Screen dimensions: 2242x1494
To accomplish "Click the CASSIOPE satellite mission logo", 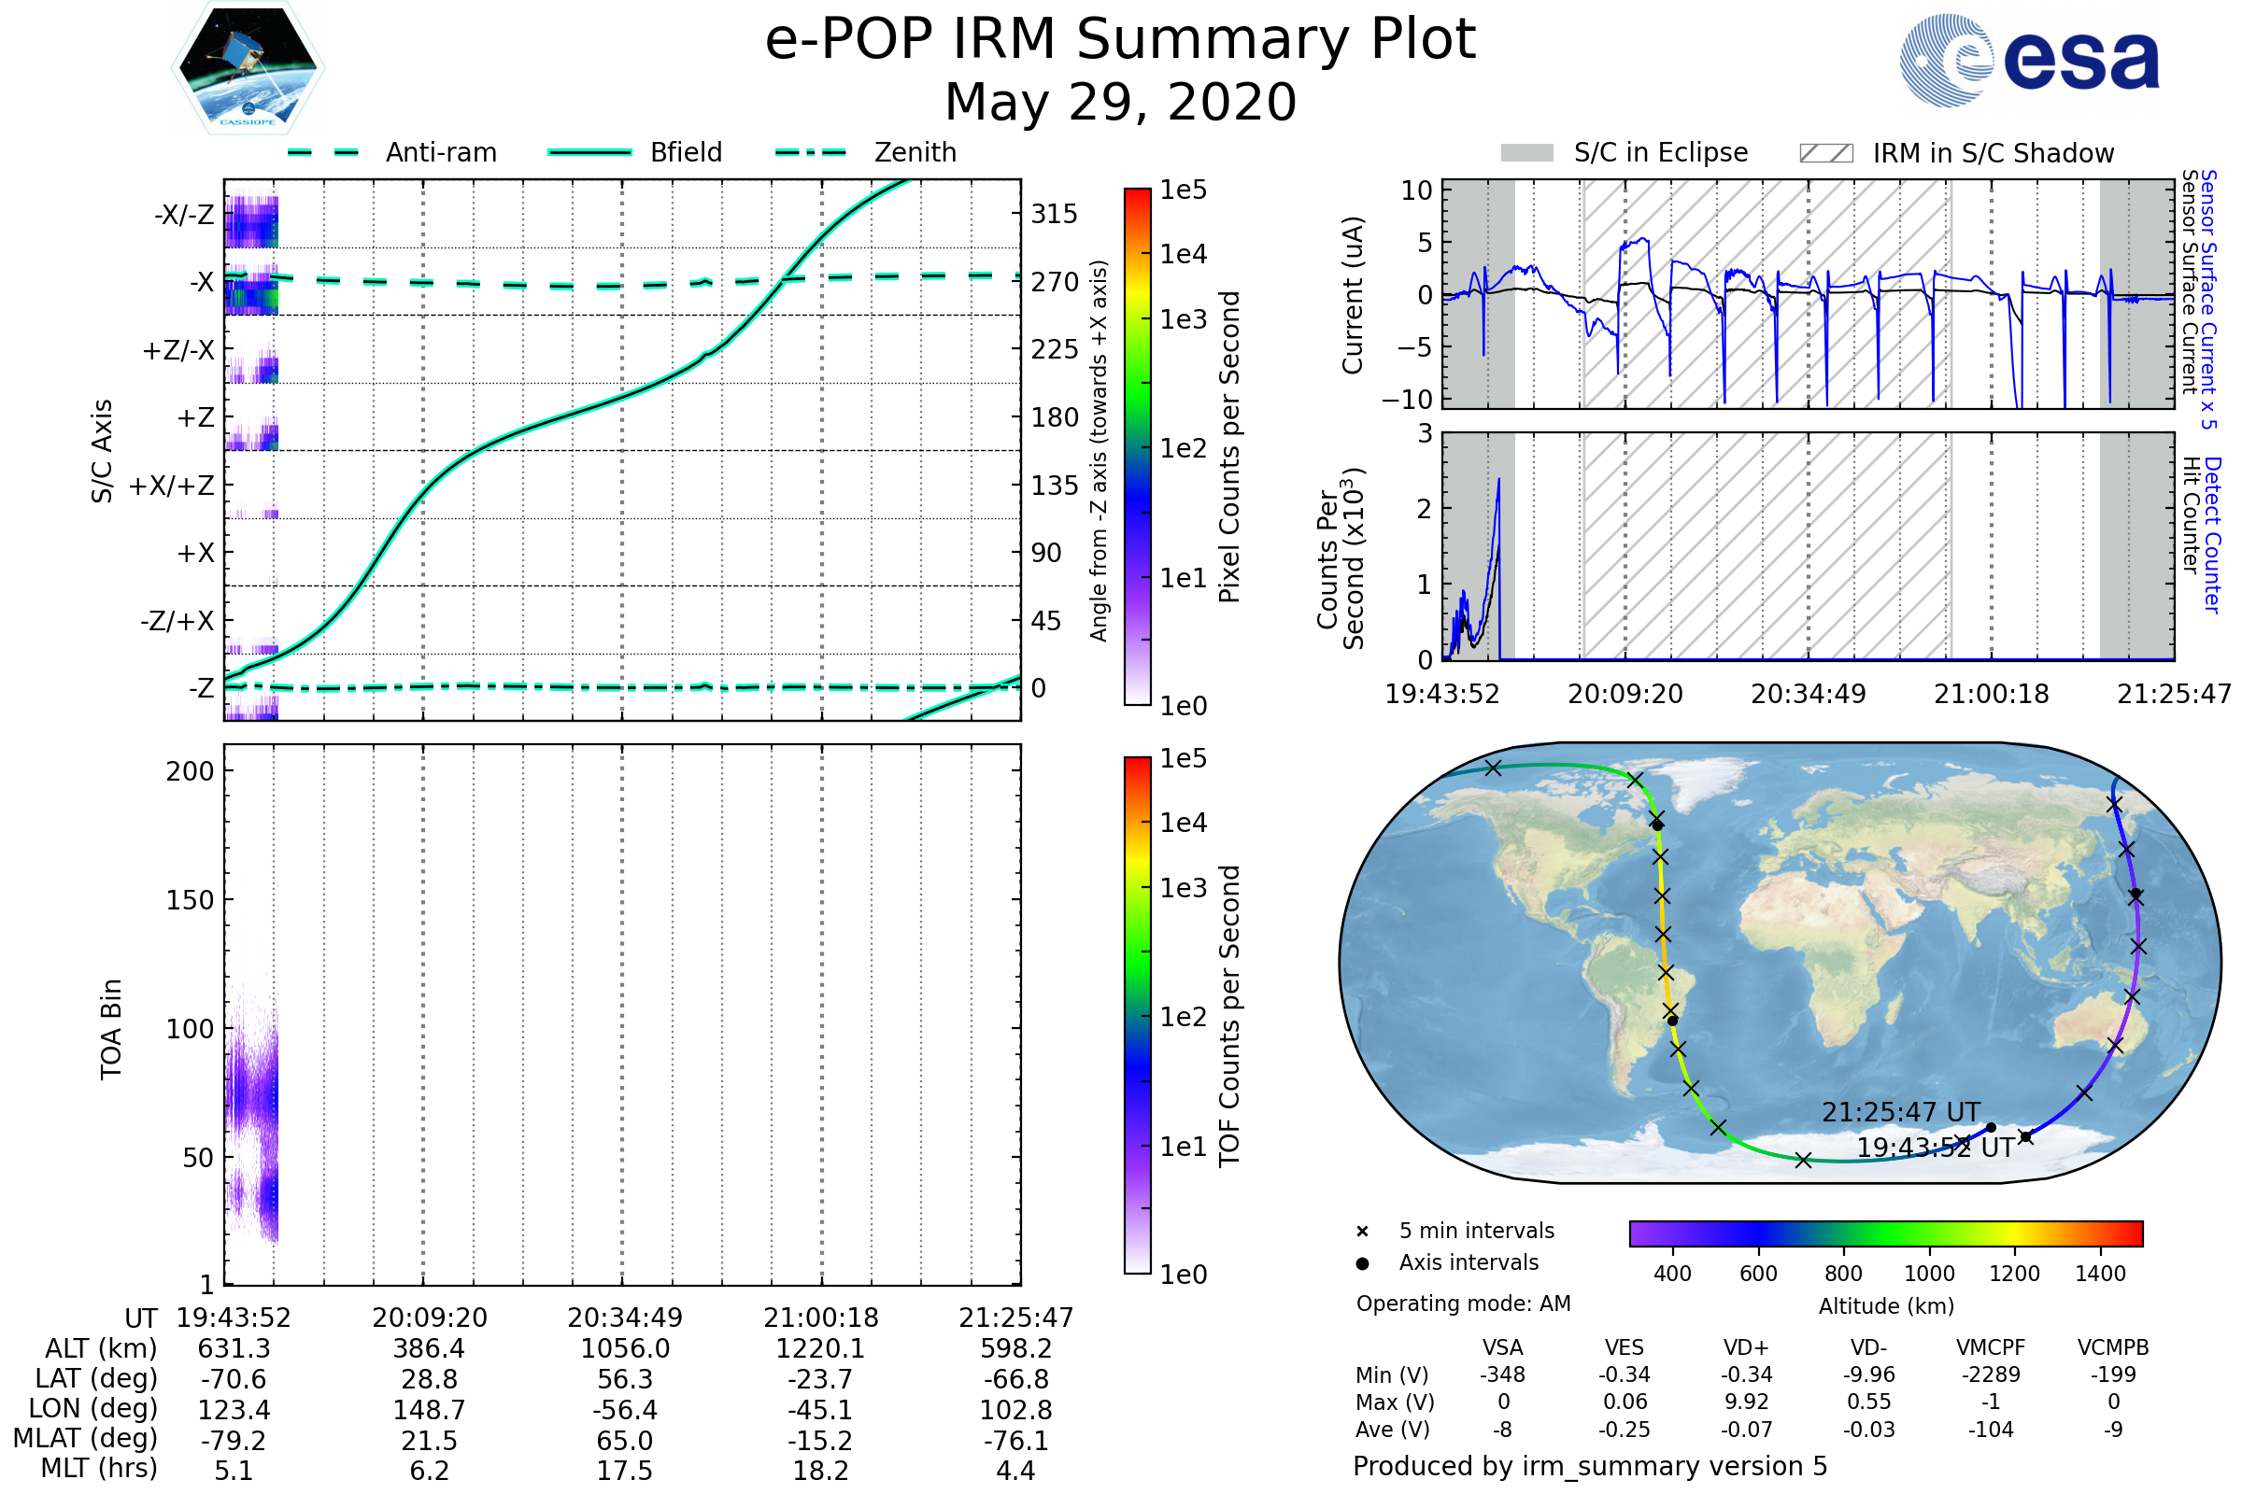I will tap(248, 68).
